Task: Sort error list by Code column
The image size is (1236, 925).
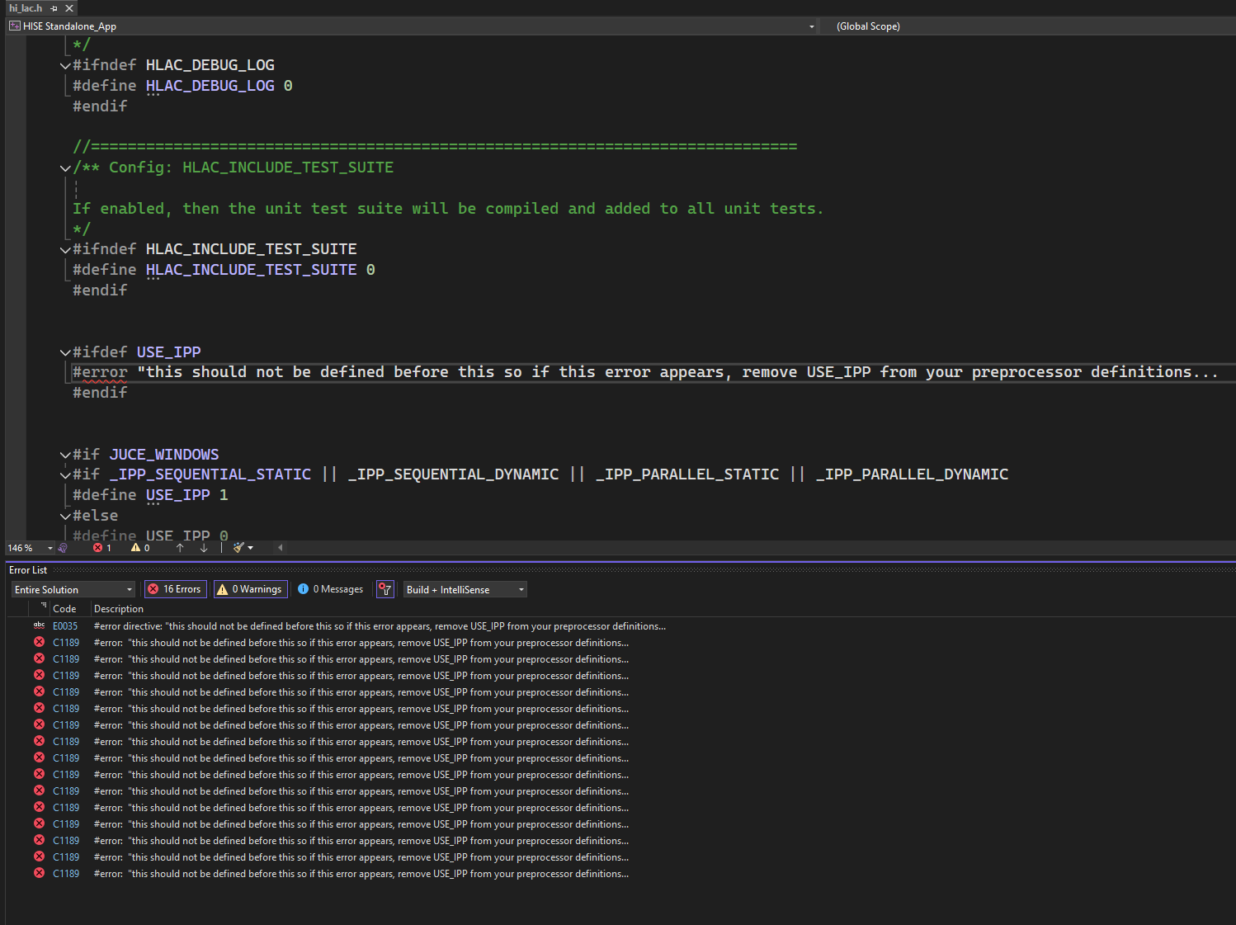Action: click(64, 609)
